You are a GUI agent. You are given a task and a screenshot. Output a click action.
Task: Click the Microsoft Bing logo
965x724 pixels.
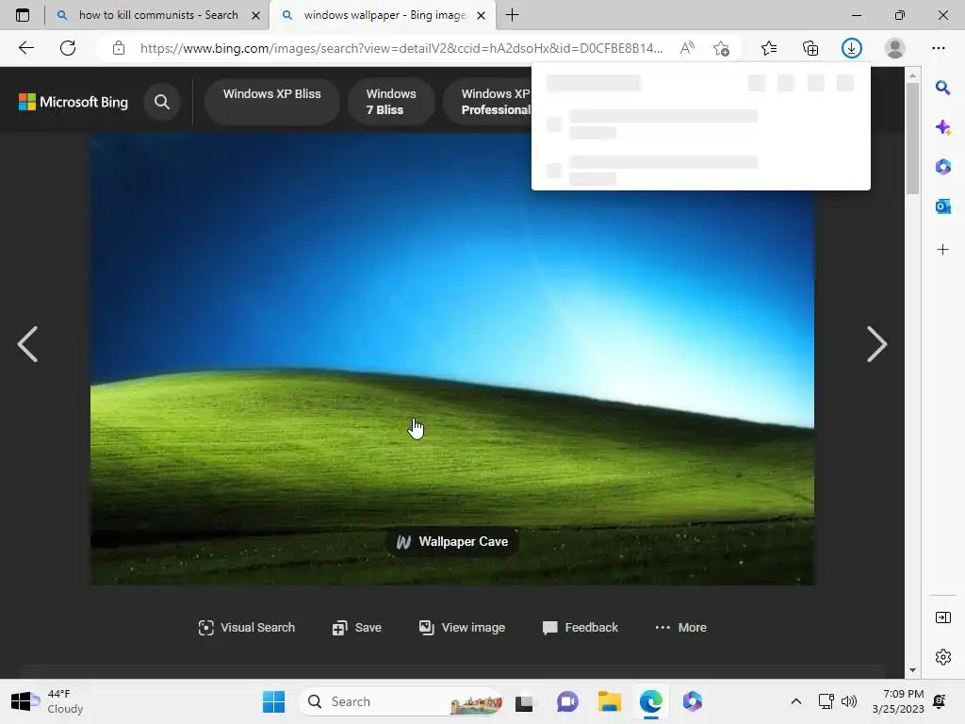pos(74,102)
